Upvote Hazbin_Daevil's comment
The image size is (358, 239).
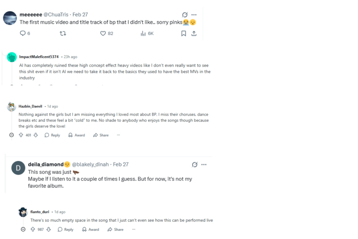[x=21, y=135]
